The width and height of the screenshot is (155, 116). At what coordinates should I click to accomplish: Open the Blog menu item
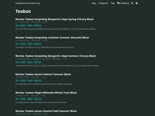pyautogui.click(x=94, y=3)
